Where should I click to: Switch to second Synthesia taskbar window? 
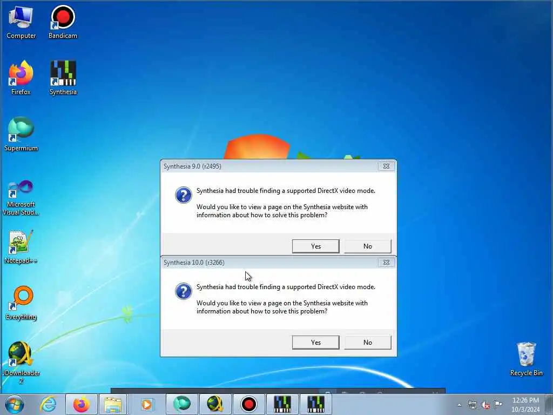click(315, 404)
